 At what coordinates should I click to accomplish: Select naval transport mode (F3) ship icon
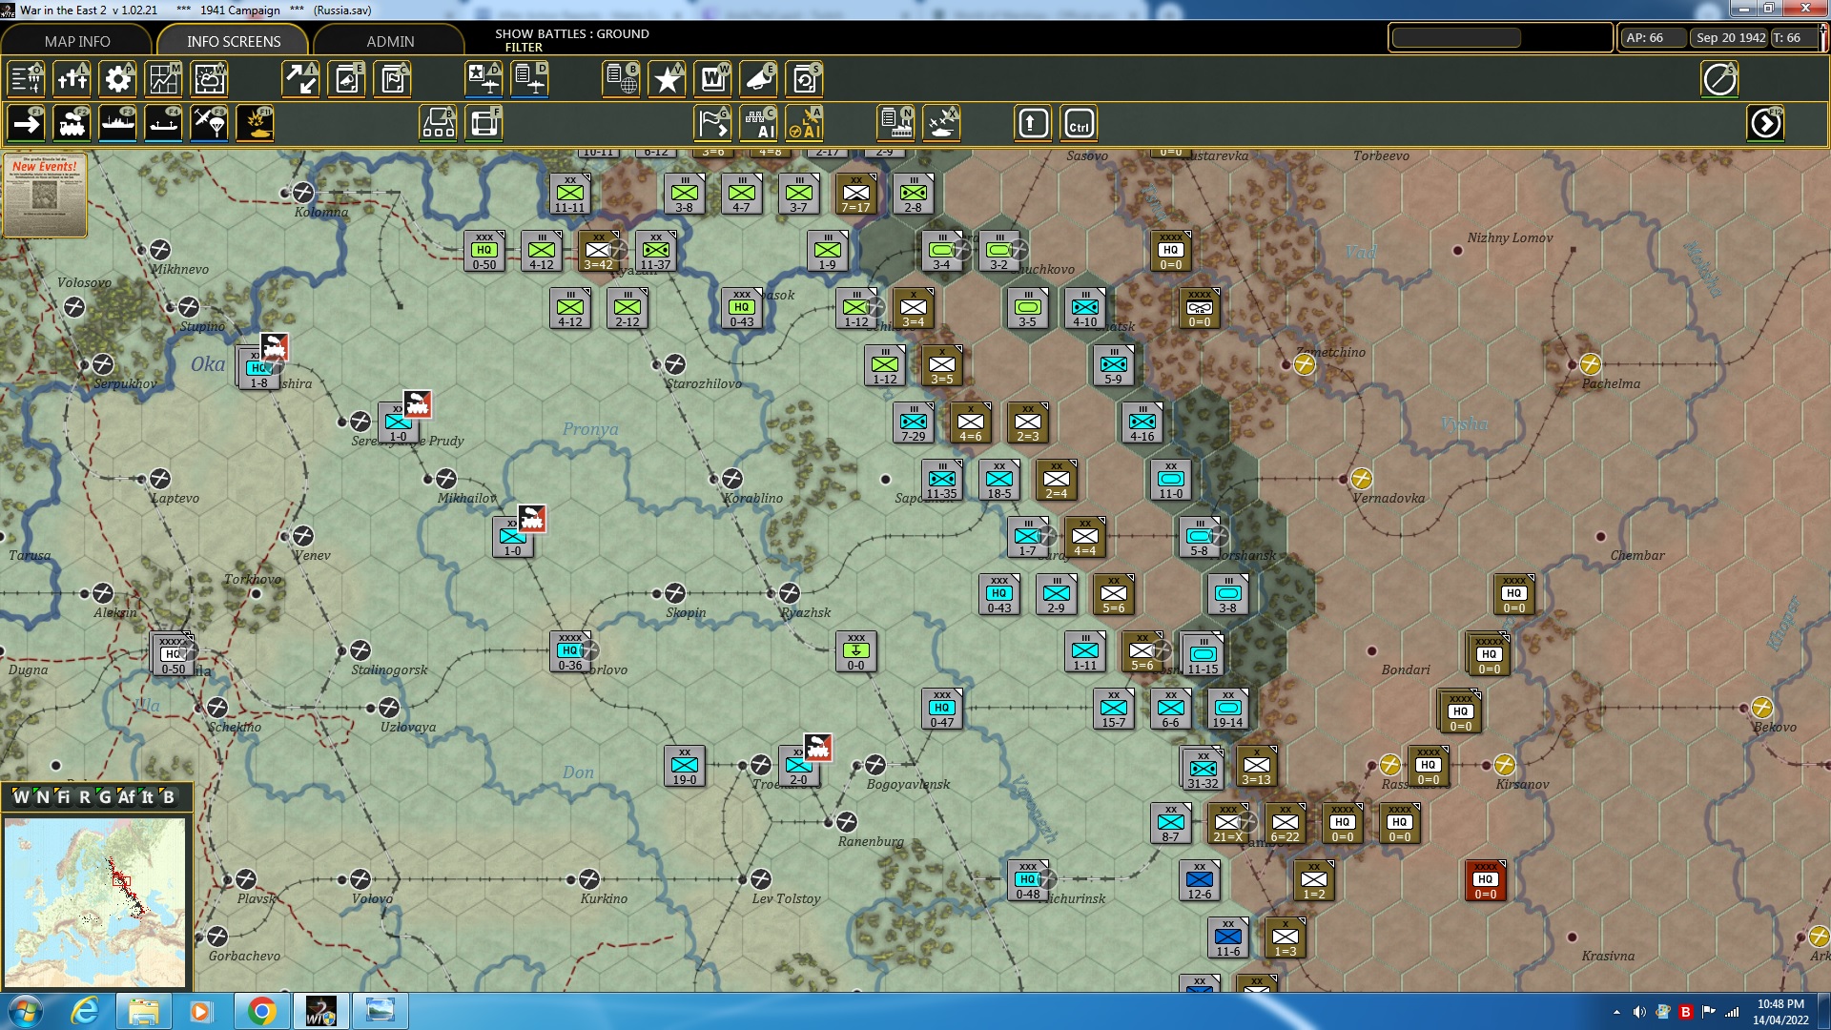[117, 123]
